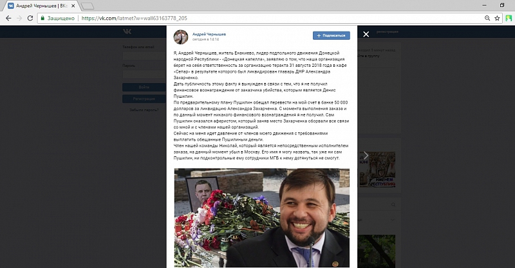
Task: Open a new browser tab
Action: tap(87, 6)
